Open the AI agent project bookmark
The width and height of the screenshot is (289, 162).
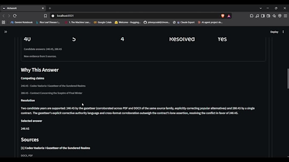210,22
